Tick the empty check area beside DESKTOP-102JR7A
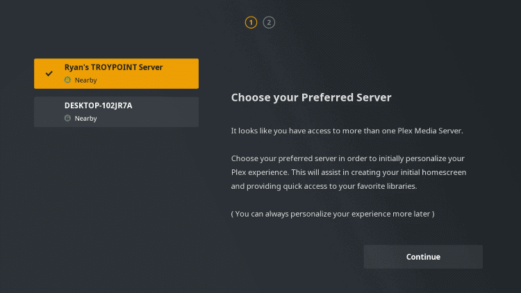 click(49, 112)
